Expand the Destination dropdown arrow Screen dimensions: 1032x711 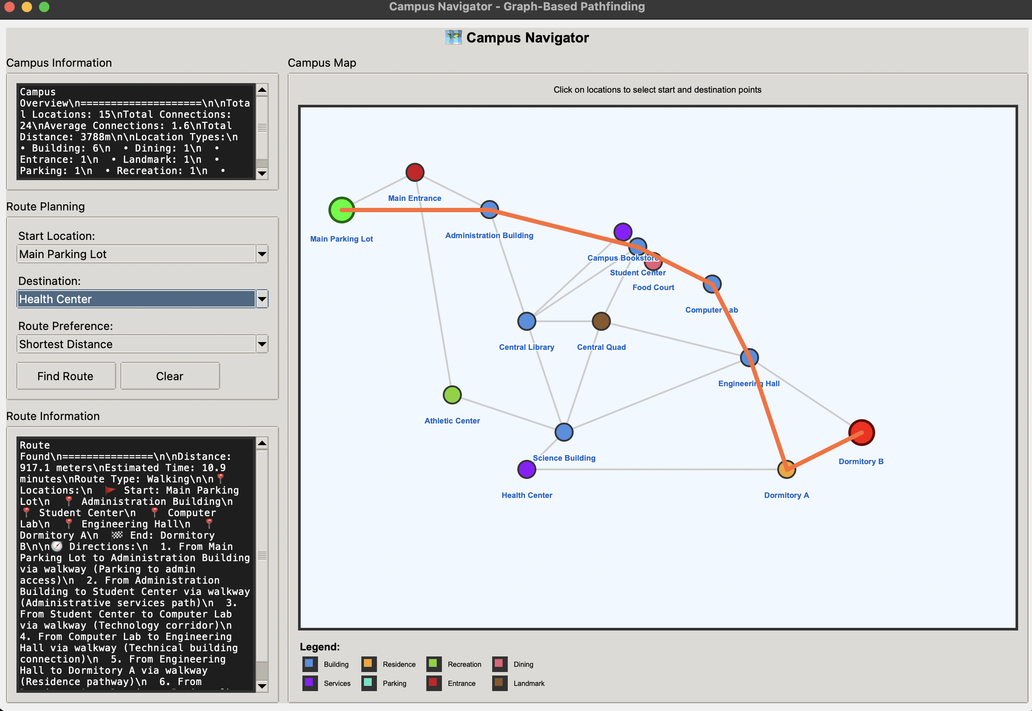coord(262,299)
